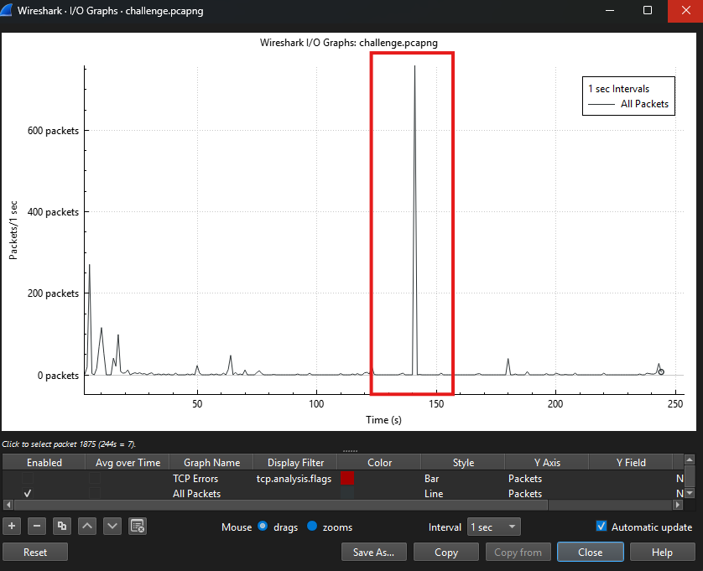Toggle Avg over Time for All Packets

point(95,493)
